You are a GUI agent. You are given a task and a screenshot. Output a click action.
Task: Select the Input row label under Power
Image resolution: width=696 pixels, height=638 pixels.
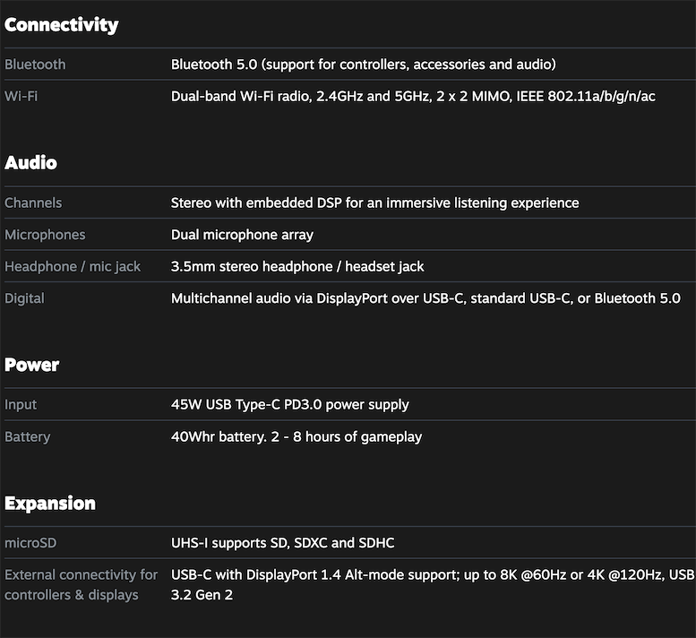click(21, 405)
